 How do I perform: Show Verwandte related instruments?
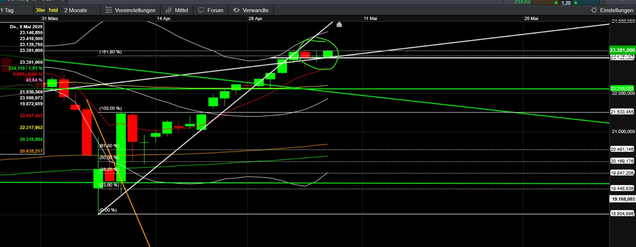click(251, 10)
